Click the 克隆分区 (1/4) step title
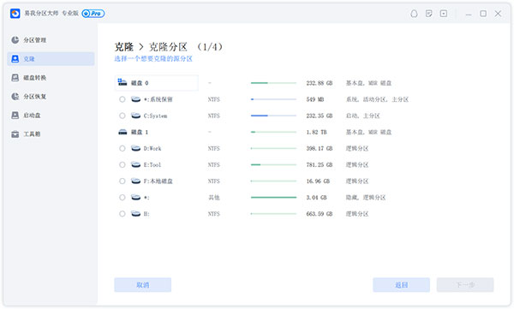Screen dimensions: 514x309 [186, 47]
